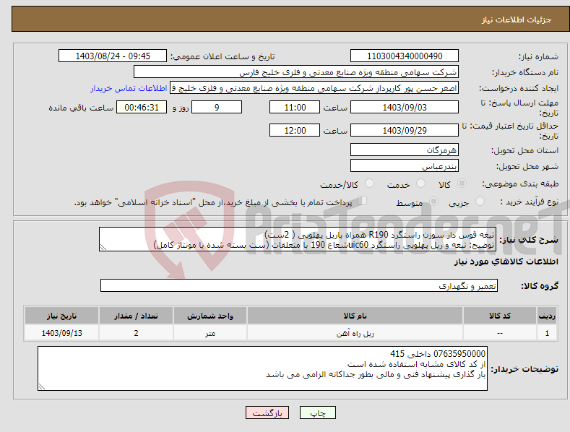Viewport: 570px width, 432px height.
Task: Click the buyer notes text area
Action: 262,368
